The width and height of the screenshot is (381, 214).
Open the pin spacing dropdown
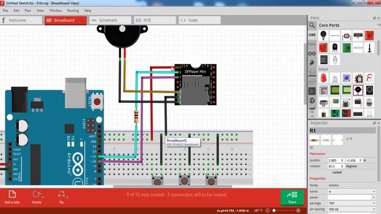pyautogui.click(x=352, y=209)
